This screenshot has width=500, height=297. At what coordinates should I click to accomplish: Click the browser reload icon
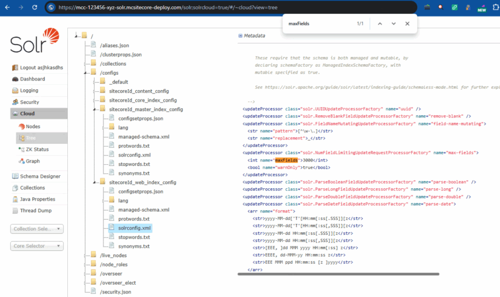[x=34, y=7]
